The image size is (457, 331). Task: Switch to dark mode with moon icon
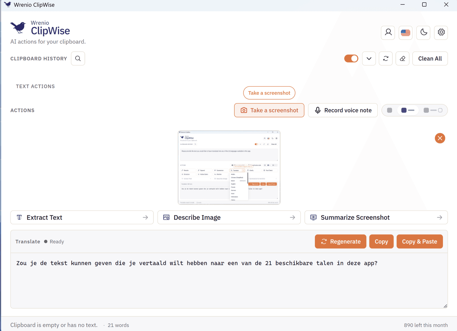point(424,32)
